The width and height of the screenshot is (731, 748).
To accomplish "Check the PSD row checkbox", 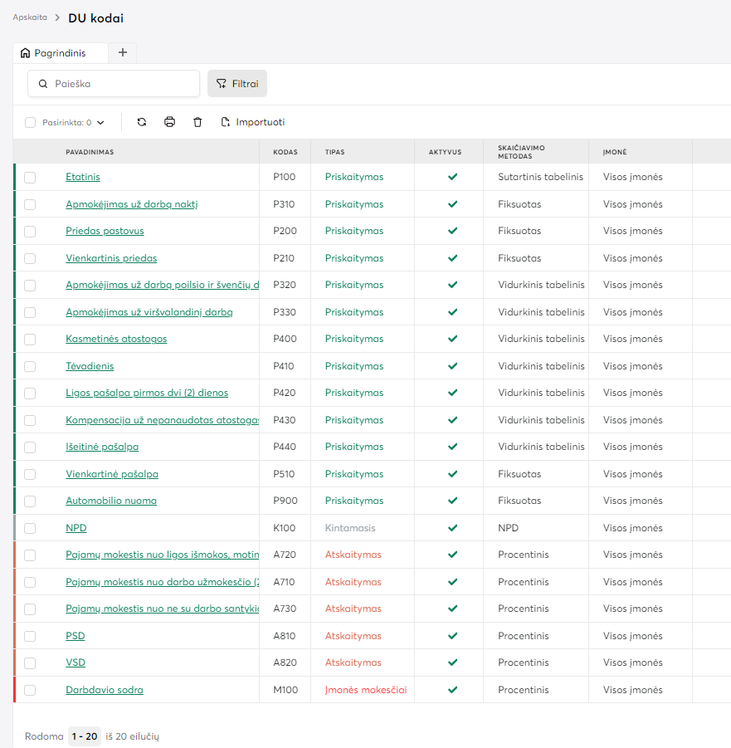I will (30, 636).
